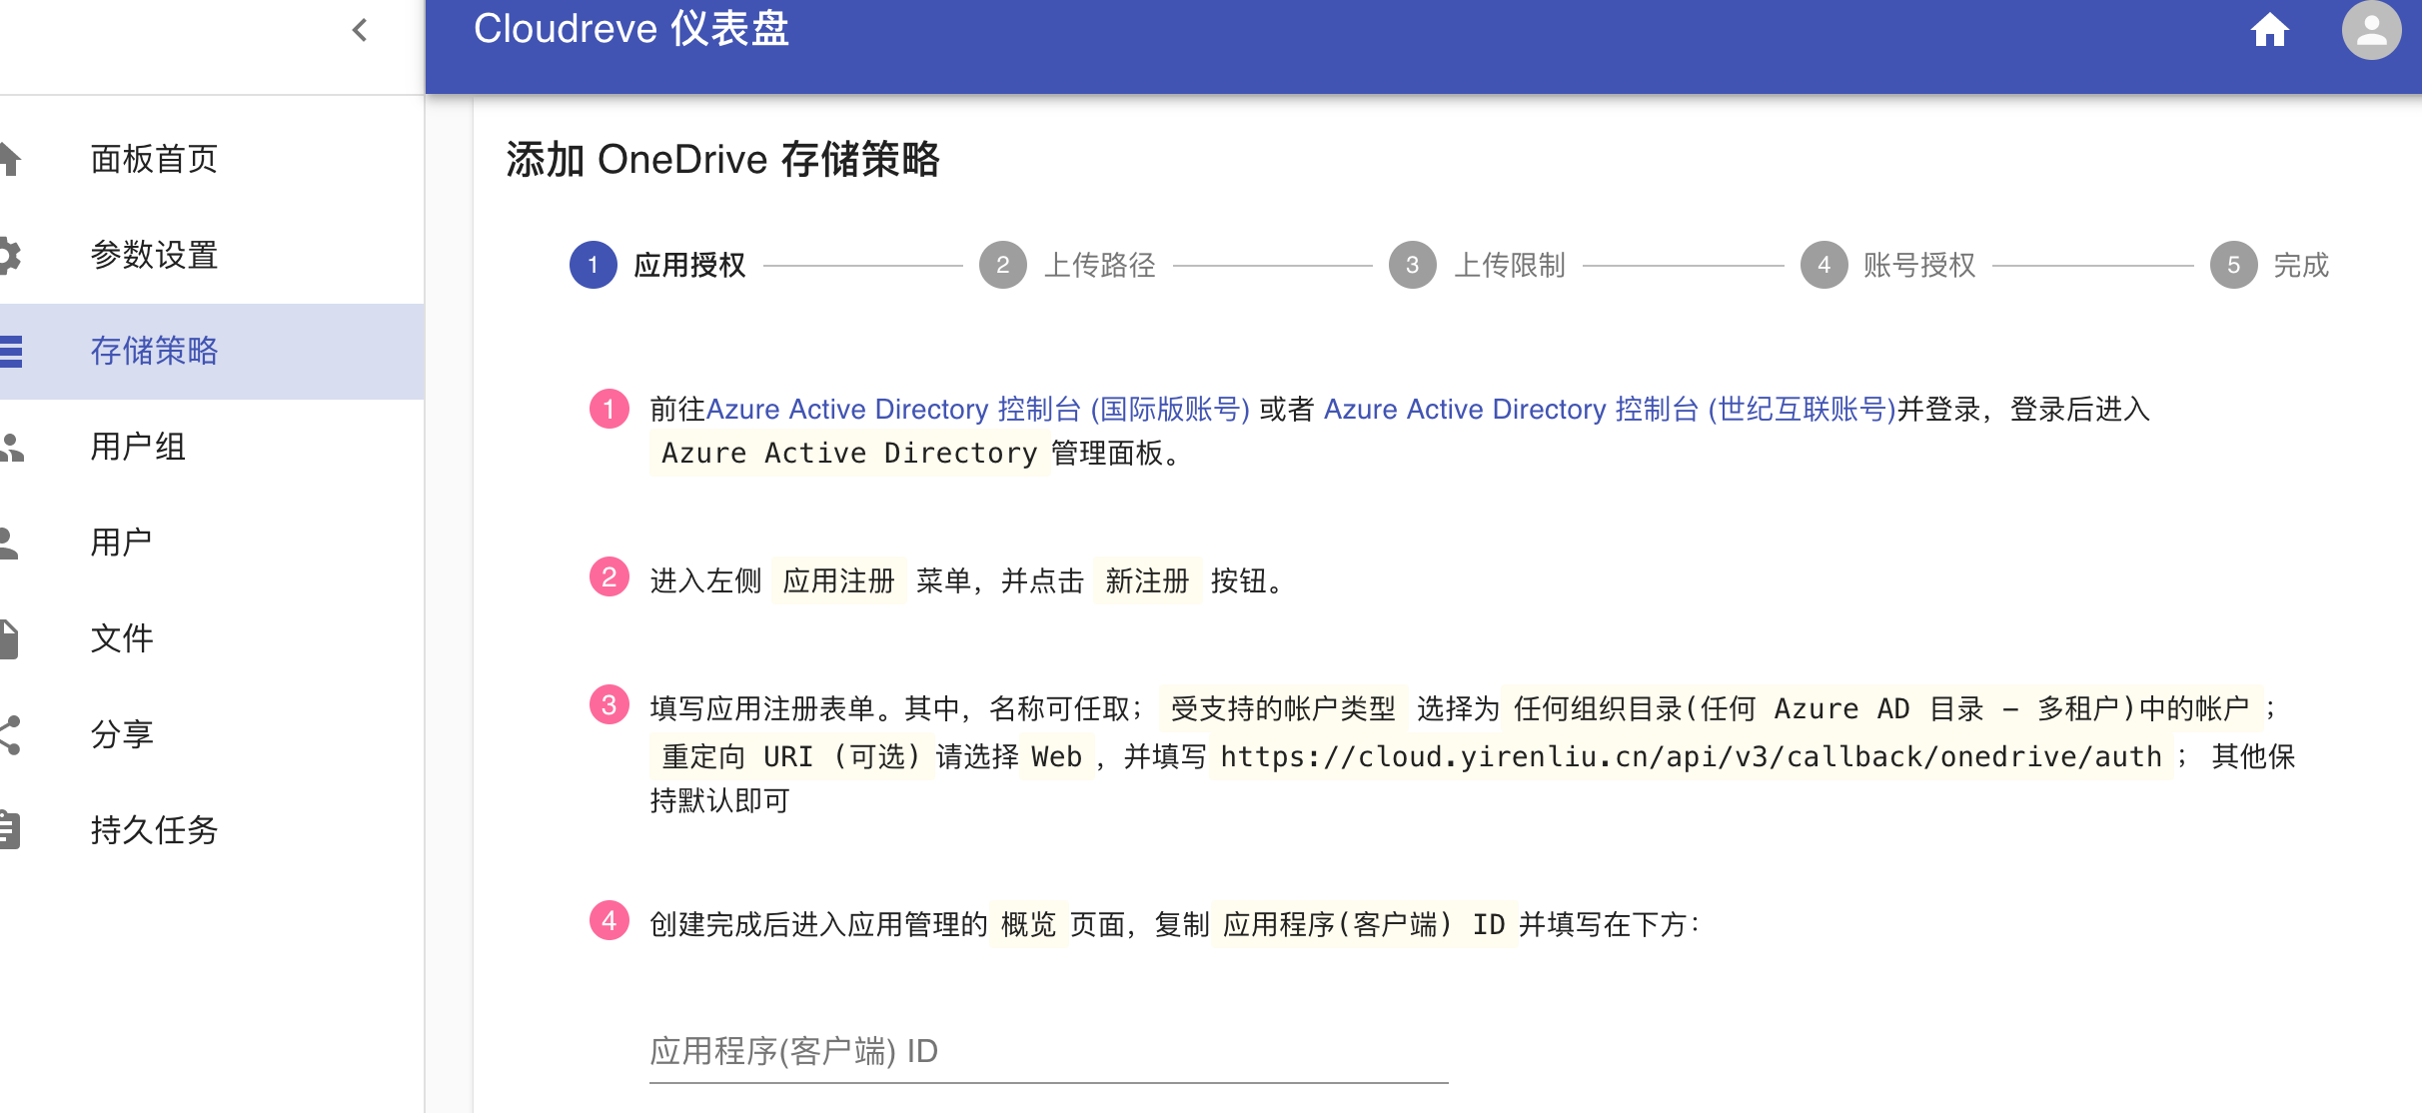Viewport: 2422px width, 1113px height.
Task: Click the 存储策略 storage list icon
Action: point(10,351)
